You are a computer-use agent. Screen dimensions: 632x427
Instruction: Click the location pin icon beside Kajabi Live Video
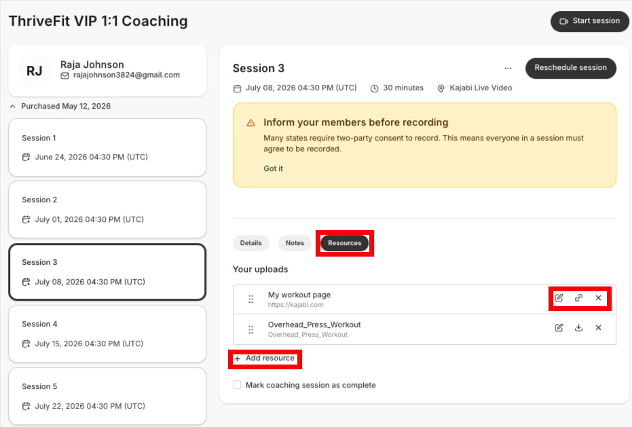[441, 88]
